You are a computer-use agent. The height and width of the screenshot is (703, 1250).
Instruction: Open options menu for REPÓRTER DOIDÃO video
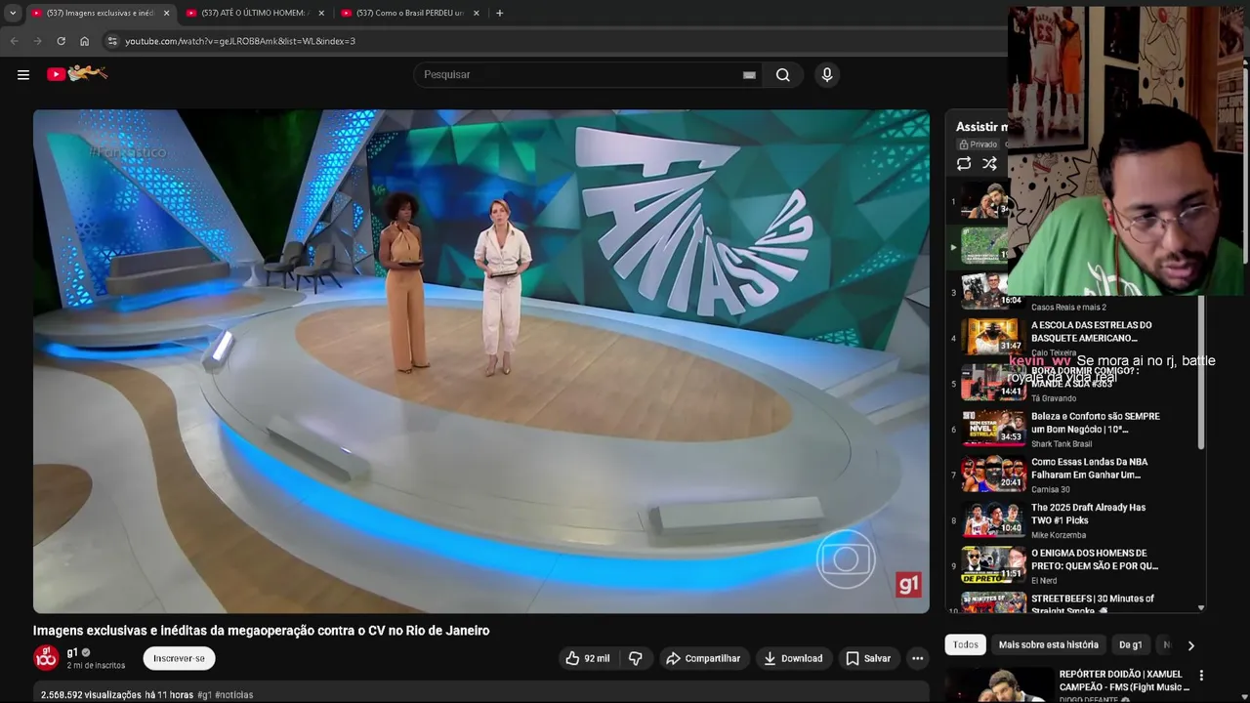tap(1201, 676)
